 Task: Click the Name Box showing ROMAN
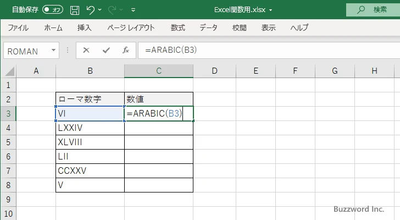click(x=26, y=51)
